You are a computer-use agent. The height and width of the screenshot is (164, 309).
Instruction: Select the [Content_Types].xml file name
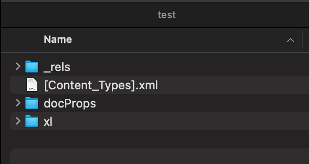(101, 85)
